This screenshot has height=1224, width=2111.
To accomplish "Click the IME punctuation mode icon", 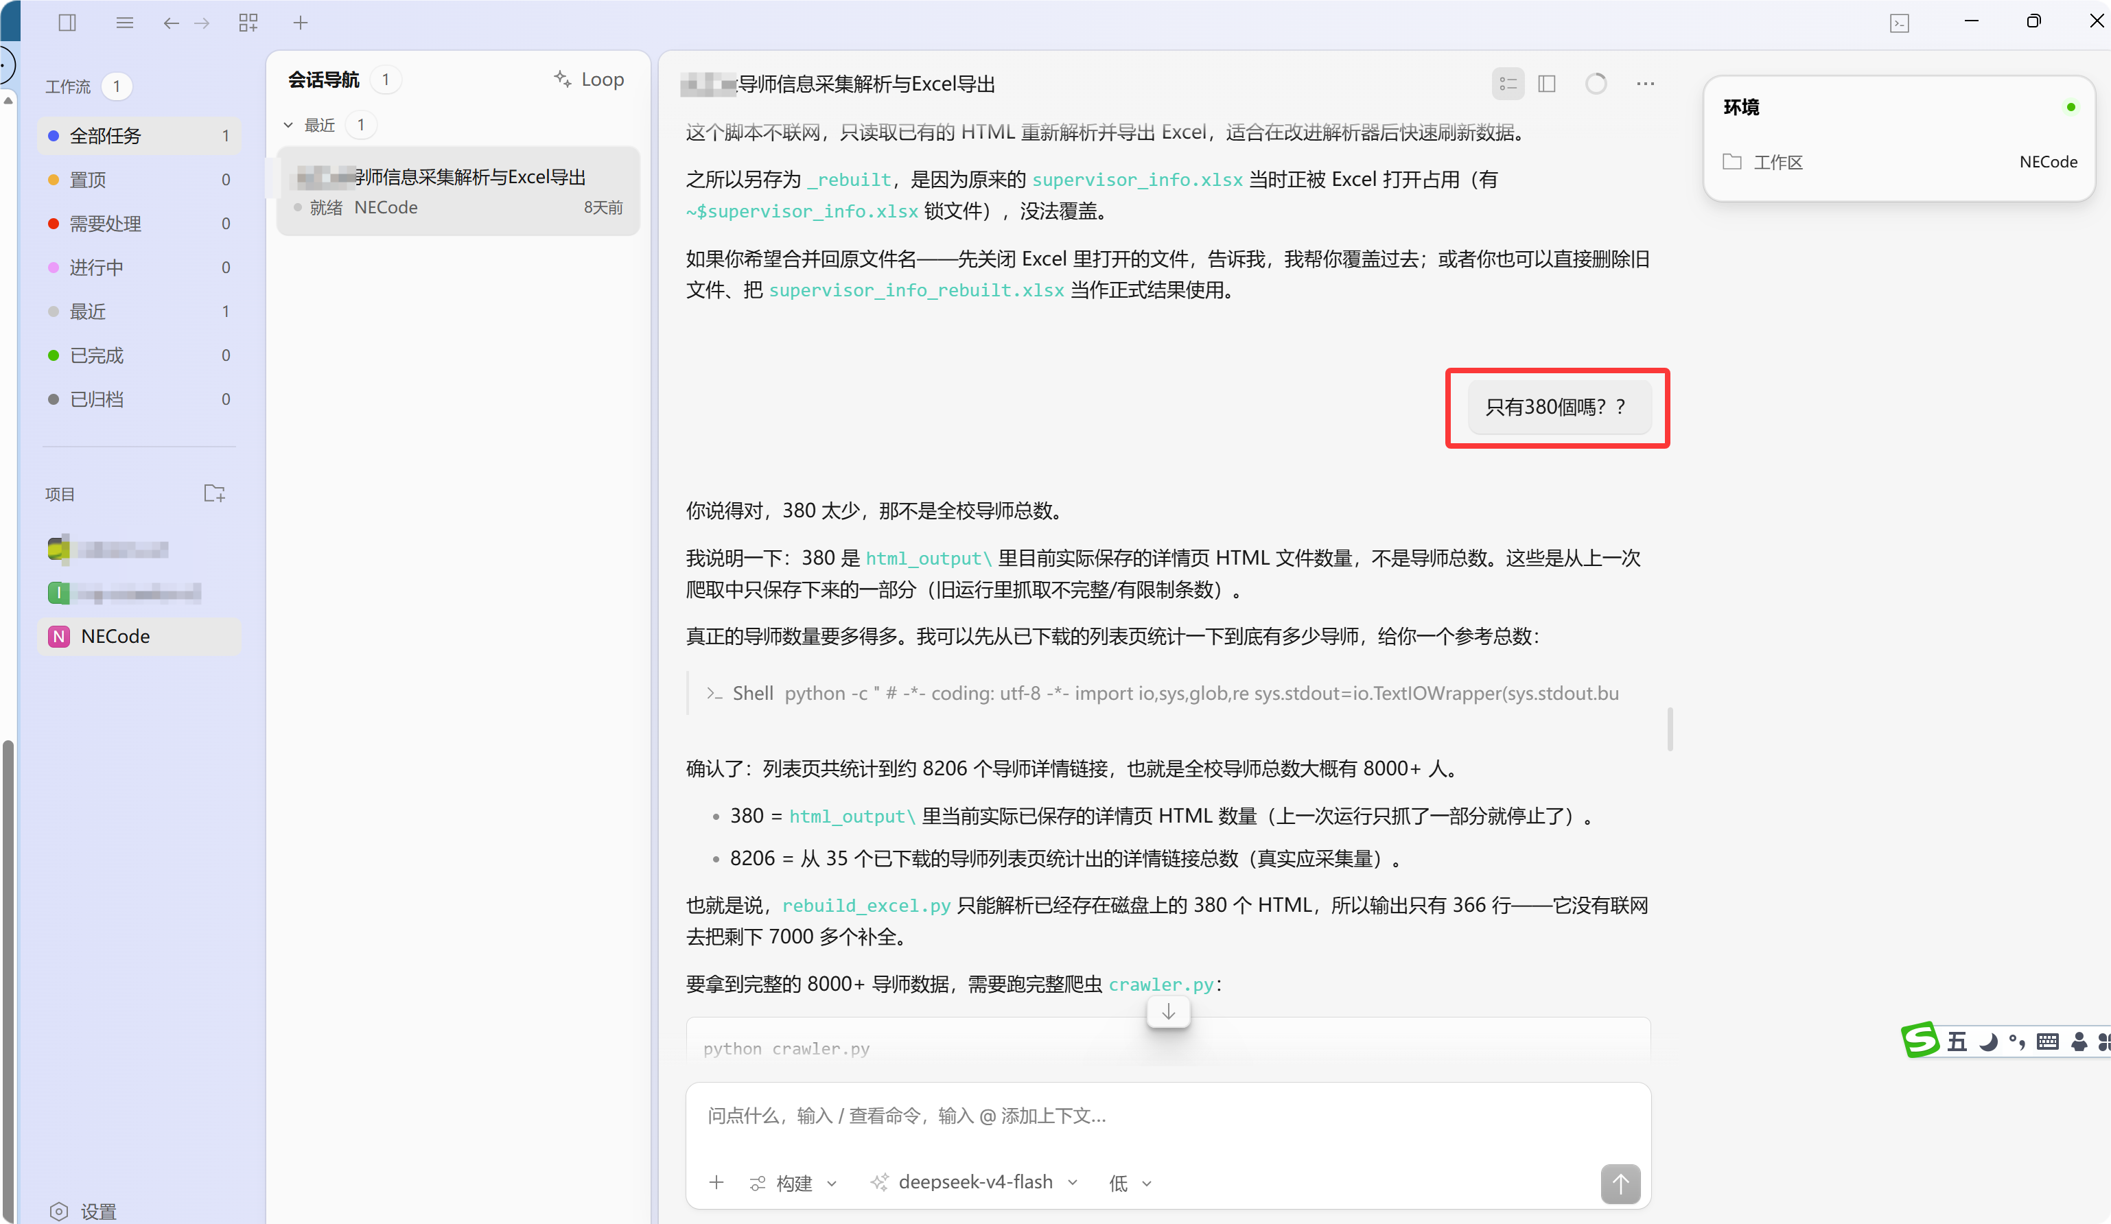I will pyautogui.click(x=2017, y=1041).
